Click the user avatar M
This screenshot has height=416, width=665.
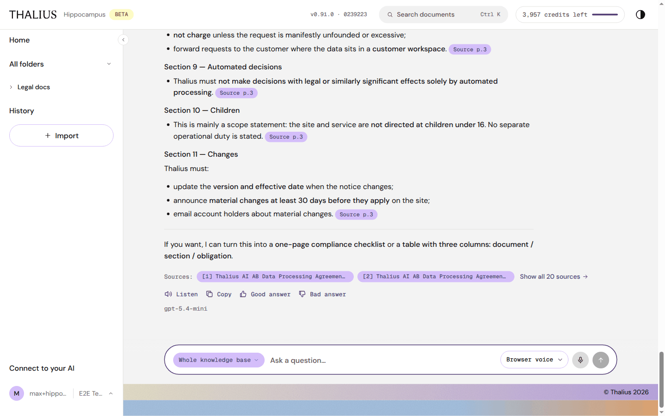tap(17, 393)
